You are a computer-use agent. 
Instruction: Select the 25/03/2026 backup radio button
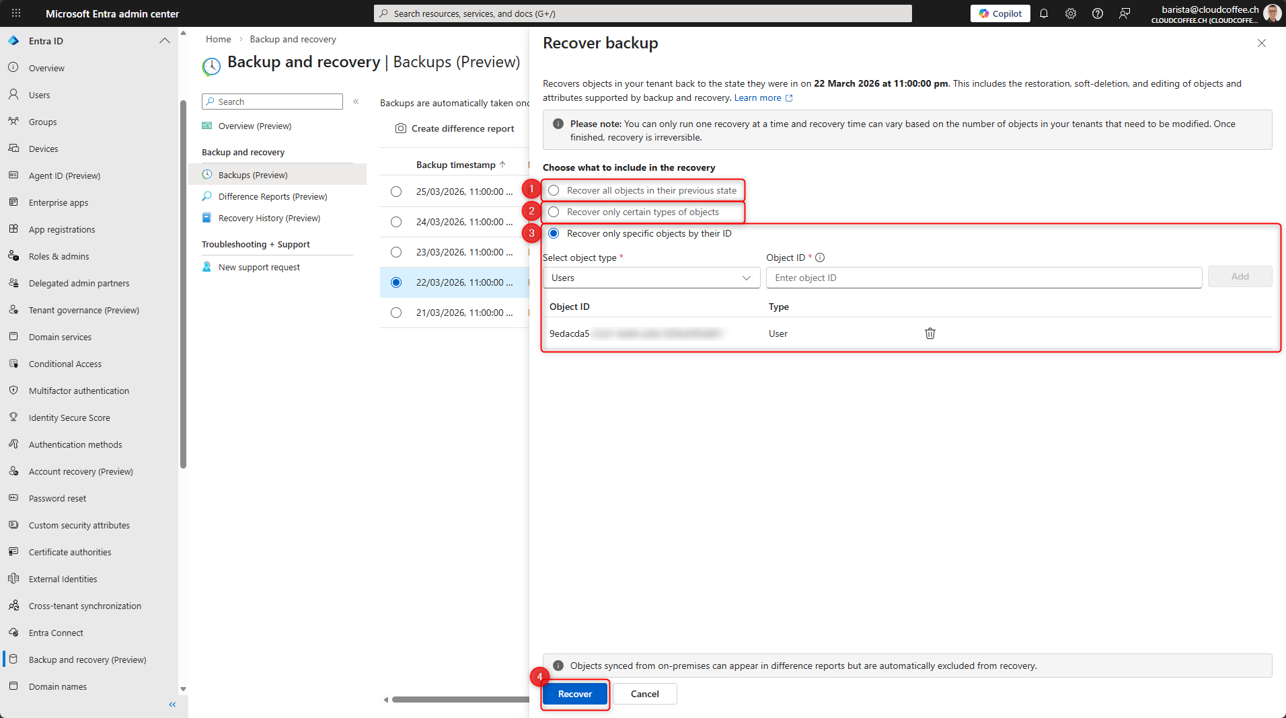tap(396, 192)
